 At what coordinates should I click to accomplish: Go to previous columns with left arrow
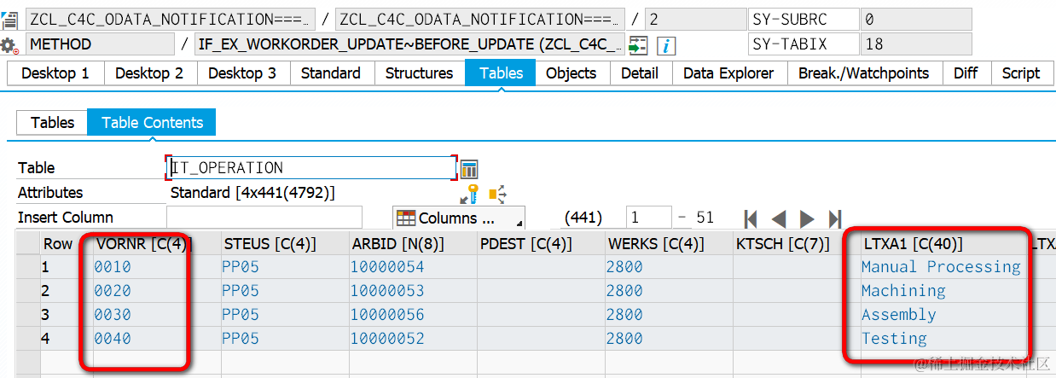[779, 218]
